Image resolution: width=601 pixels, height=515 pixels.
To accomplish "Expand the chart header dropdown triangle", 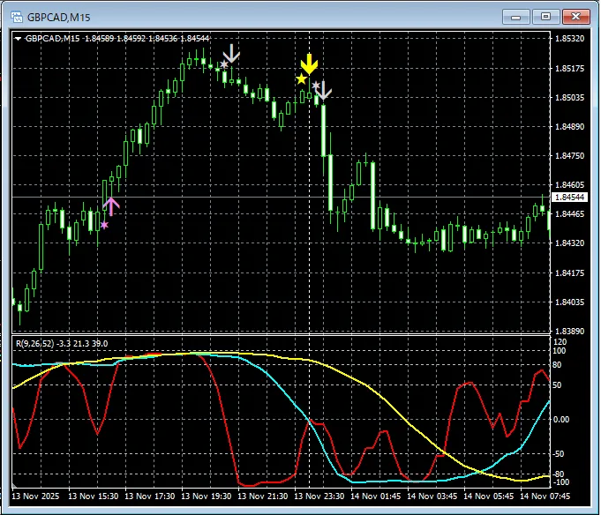I will (18, 39).
